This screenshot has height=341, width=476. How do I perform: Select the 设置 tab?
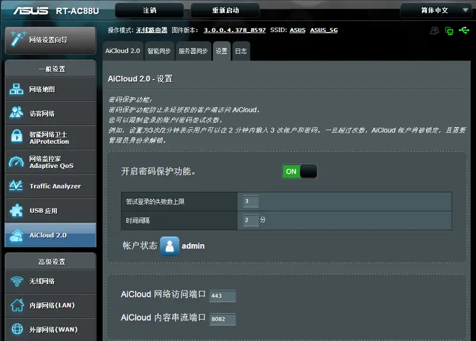pos(221,51)
